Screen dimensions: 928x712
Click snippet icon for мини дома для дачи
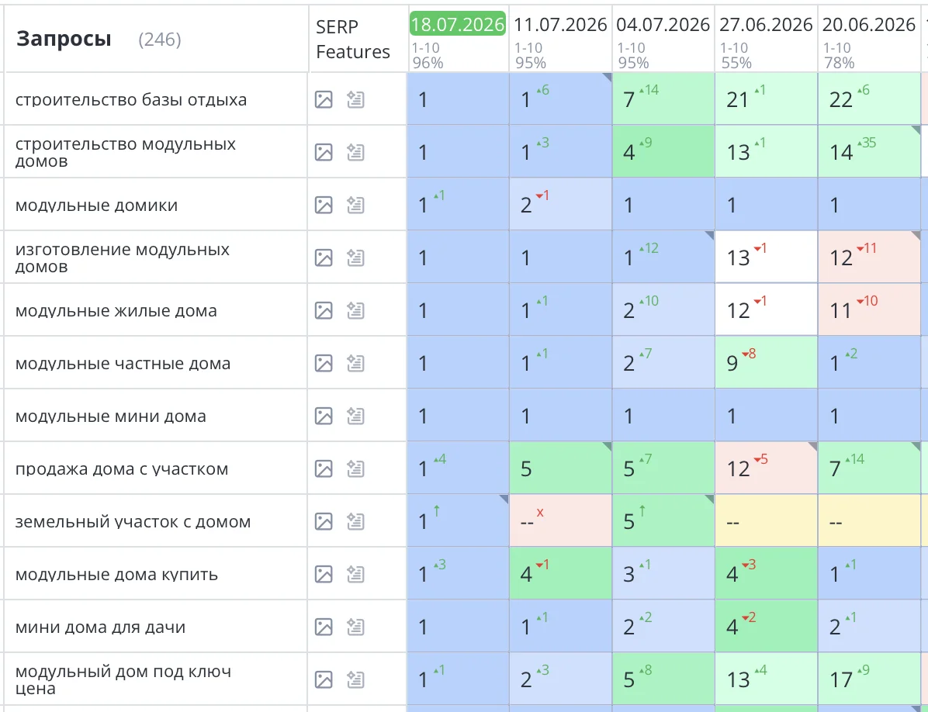point(355,627)
